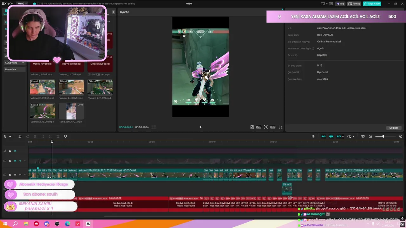406x228 pixels.
Task: Open the CapCut taskbar icon
Action: pyautogui.click(x=88, y=224)
